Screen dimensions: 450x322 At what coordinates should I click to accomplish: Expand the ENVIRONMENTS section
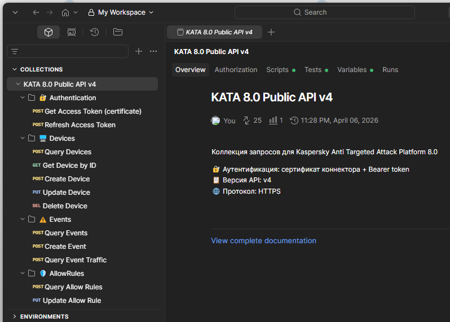pyautogui.click(x=15, y=316)
